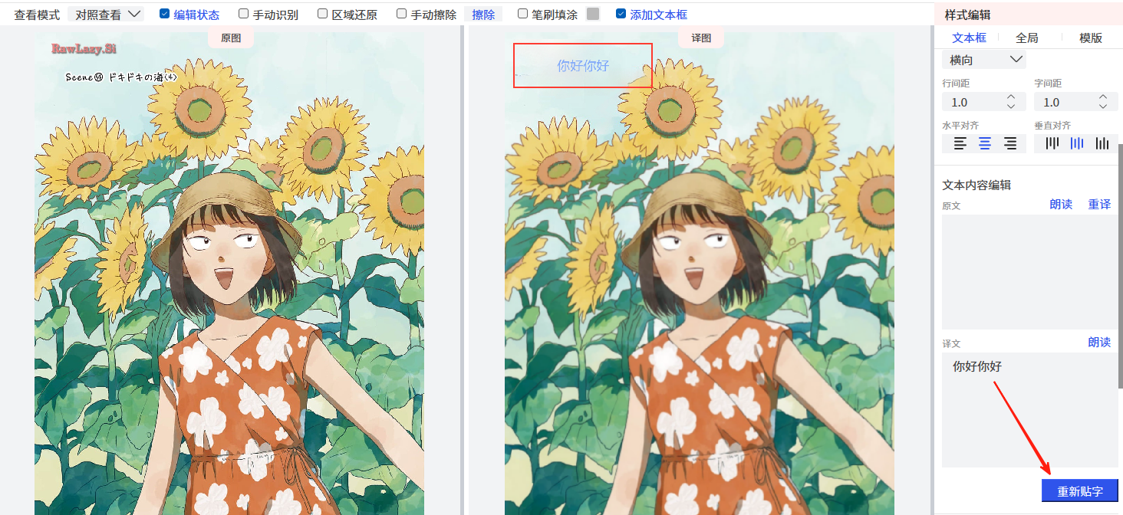Screen dimensions: 1123x515
Task: Enable the 手动识别 checkbox
Action: coord(244,14)
